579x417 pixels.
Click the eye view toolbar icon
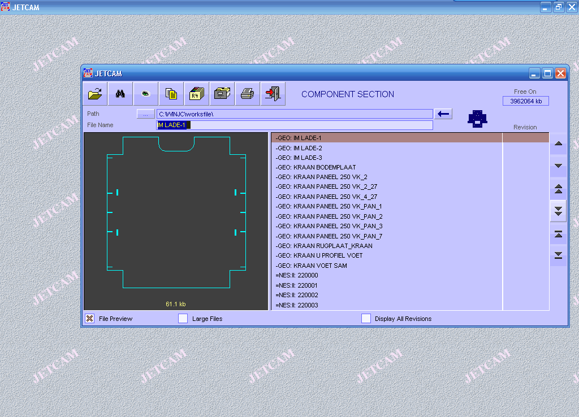(146, 94)
